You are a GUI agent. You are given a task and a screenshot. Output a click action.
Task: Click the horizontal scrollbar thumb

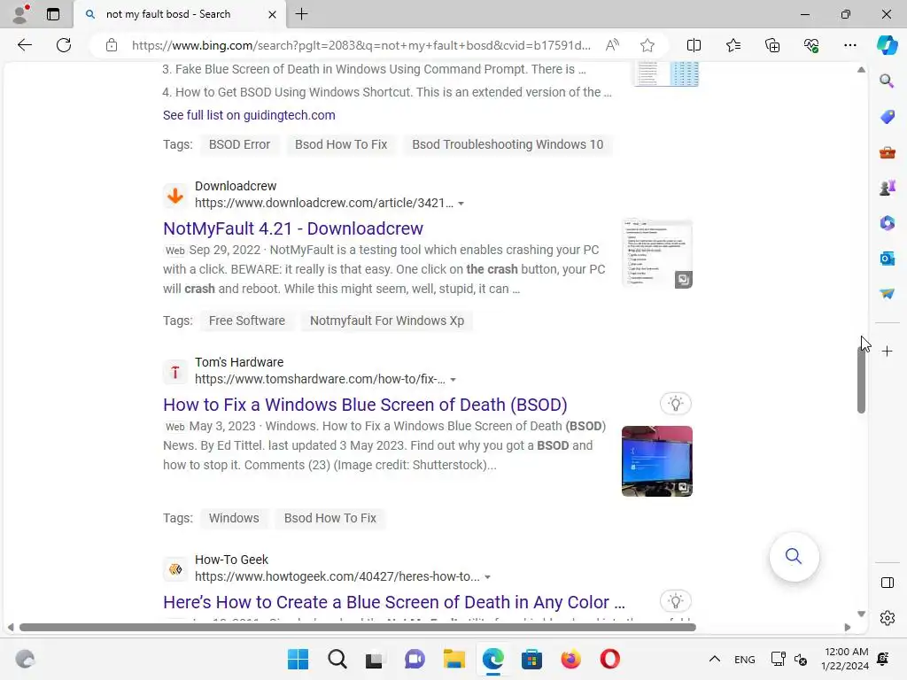coord(358,628)
